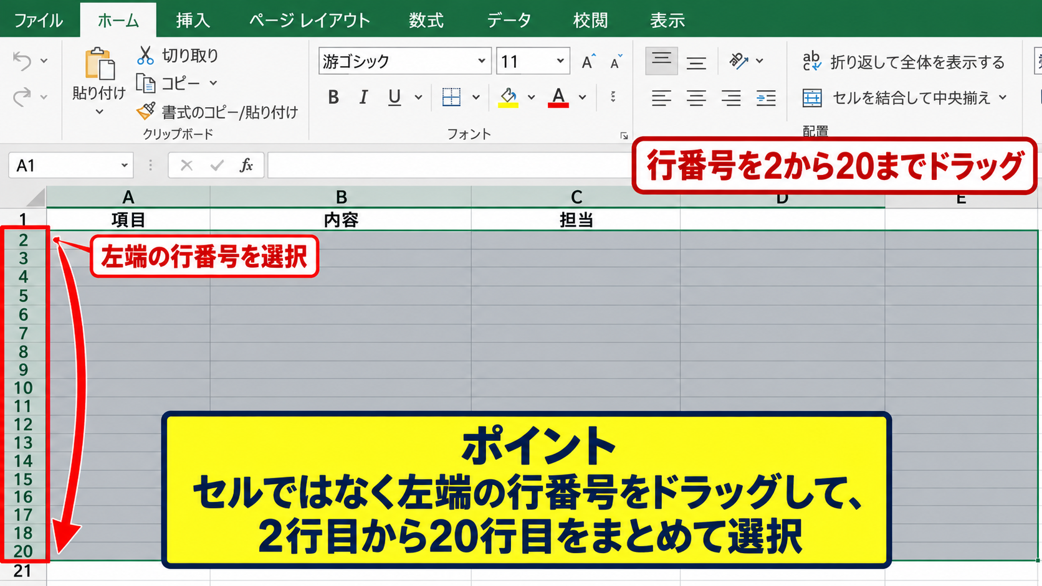
Task: Open the Name Box A1 dropdown
Action: (124, 166)
